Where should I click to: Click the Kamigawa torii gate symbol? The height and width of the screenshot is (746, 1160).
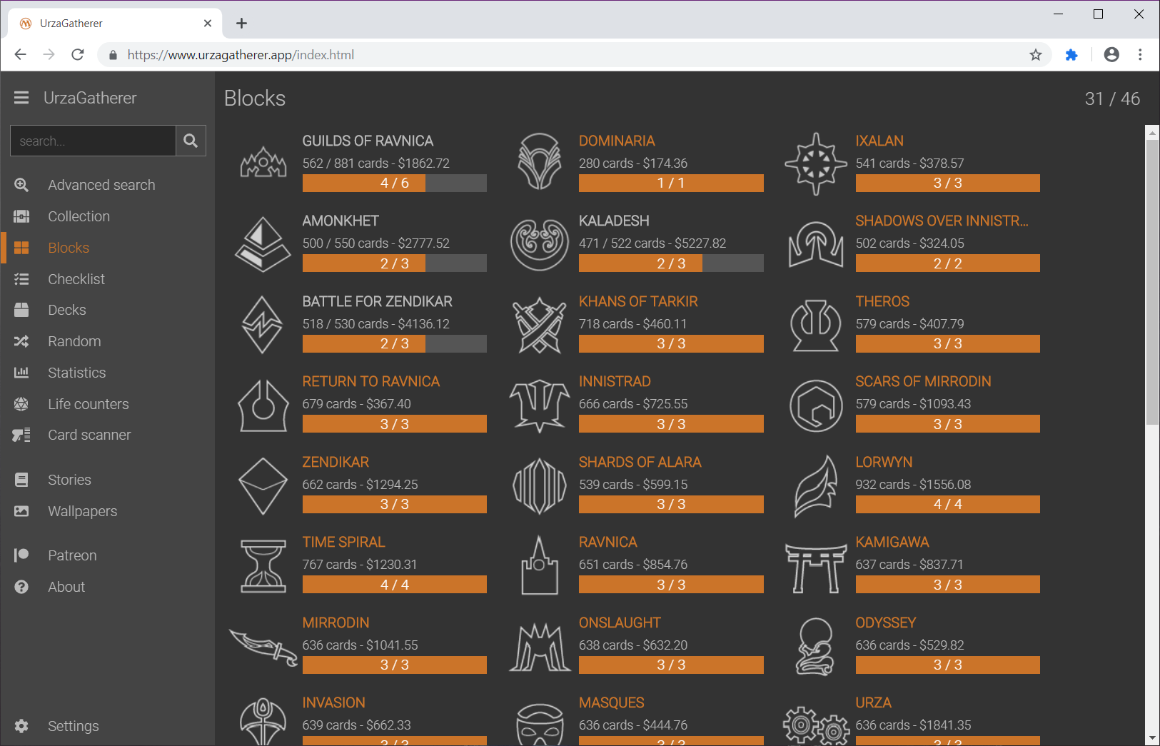(816, 568)
